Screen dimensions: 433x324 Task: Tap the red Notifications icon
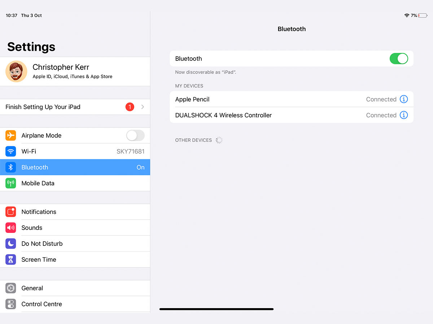click(x=11, y=212)
